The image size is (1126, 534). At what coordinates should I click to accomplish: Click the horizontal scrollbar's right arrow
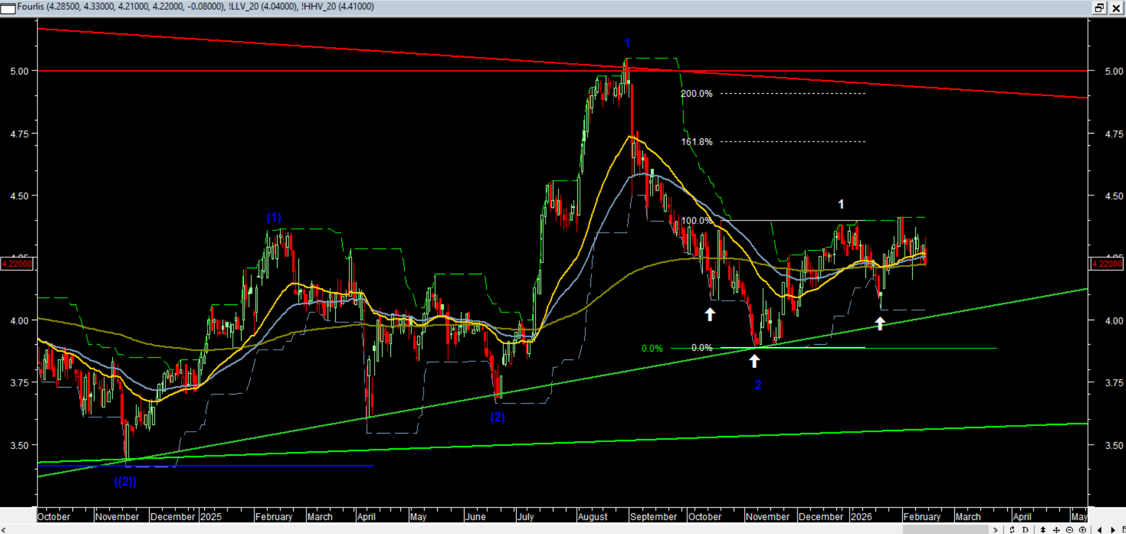(995, 530)
